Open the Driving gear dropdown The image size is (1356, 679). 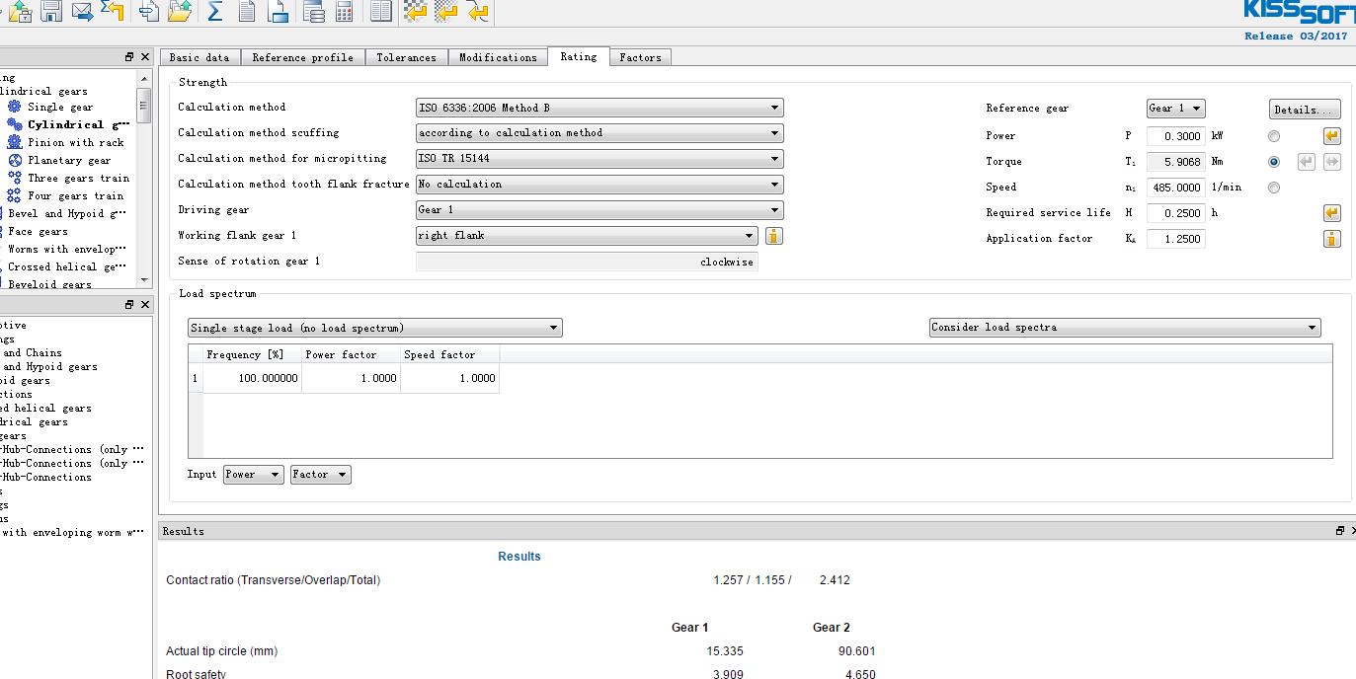(599, 210)
